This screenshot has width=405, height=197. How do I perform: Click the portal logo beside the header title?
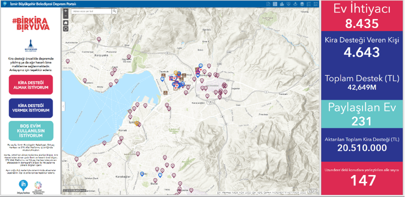[4, 4]
